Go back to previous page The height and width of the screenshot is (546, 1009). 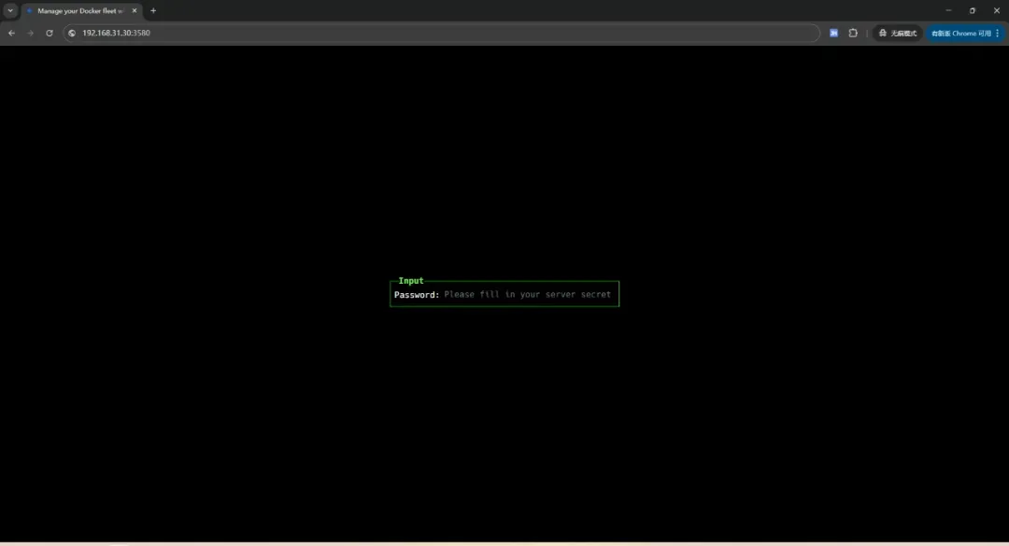(11, 33)
